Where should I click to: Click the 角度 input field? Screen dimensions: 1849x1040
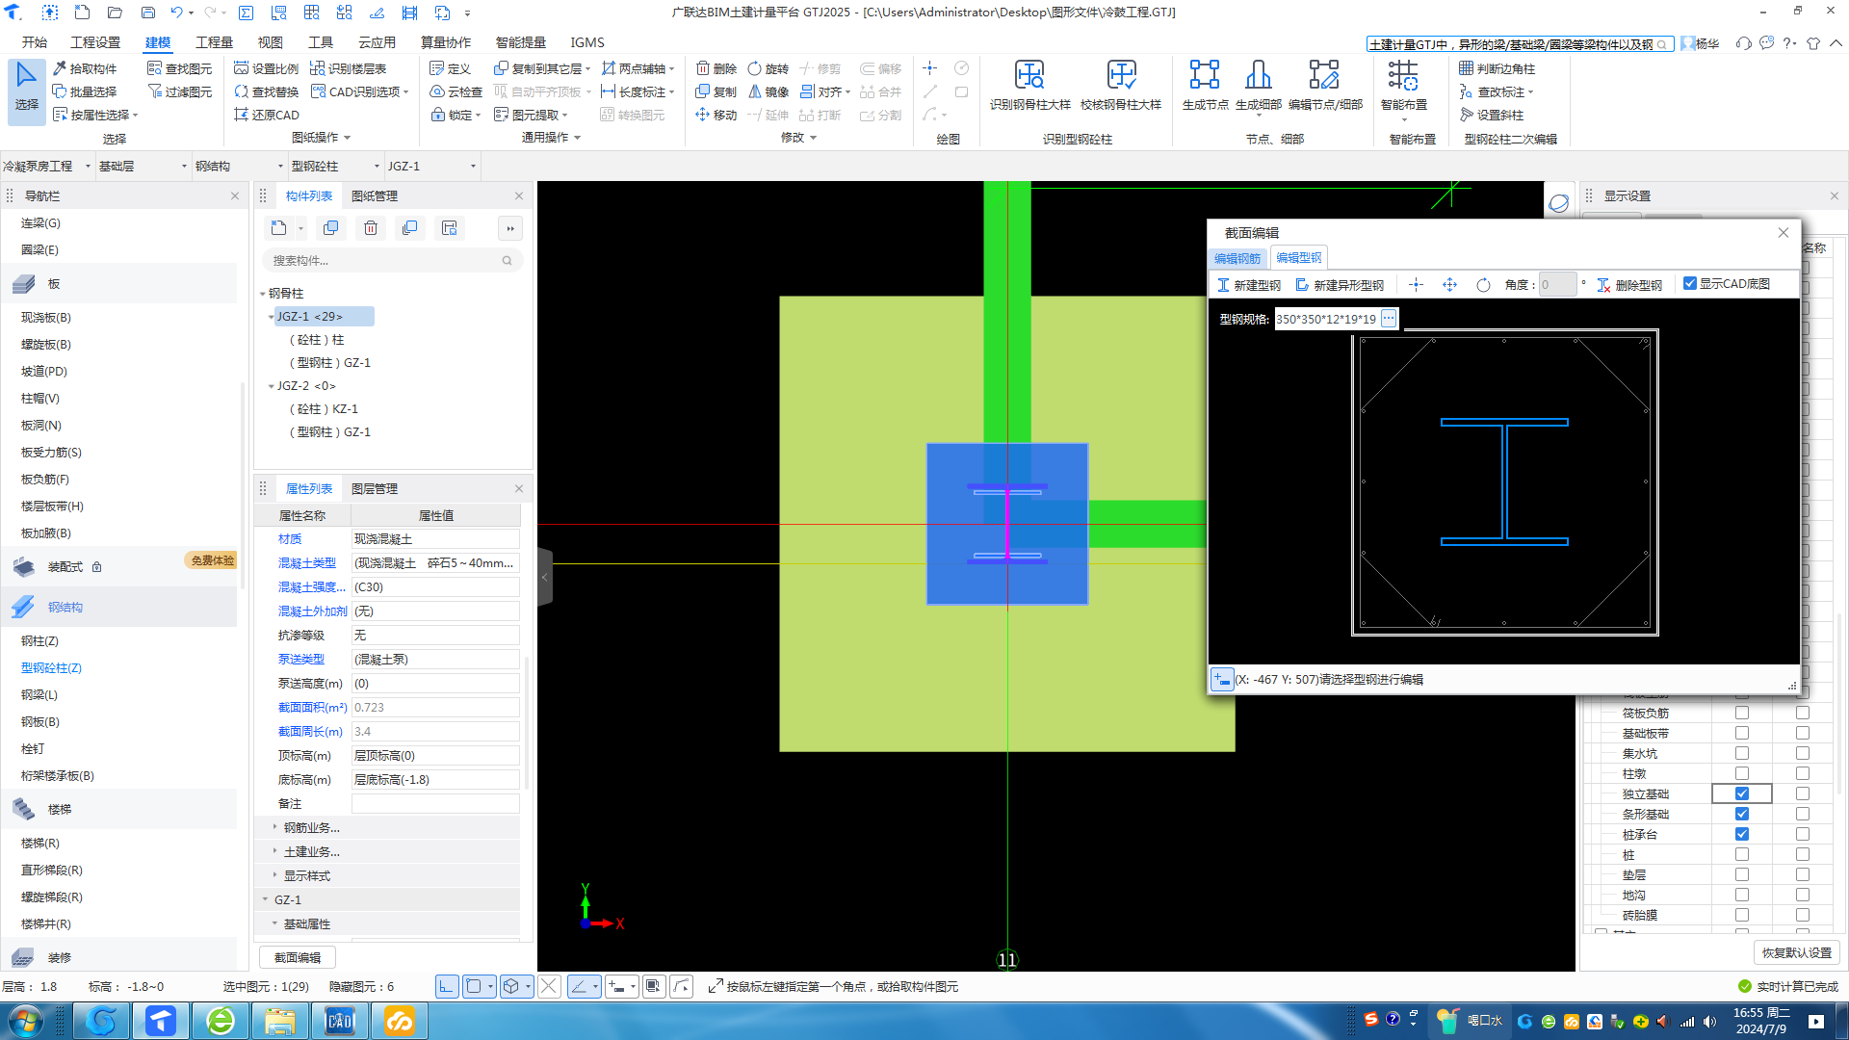[1556, 285]
